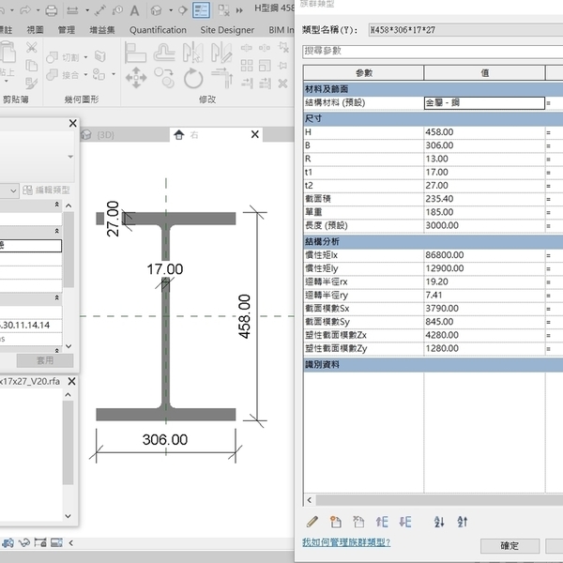Click the new parameter icon
This screenshot has height=563, width=563.
coord(335,522)
